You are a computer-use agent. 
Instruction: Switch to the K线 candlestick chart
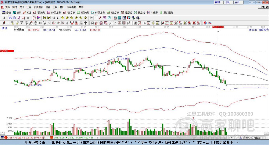(x=28, y=12)
